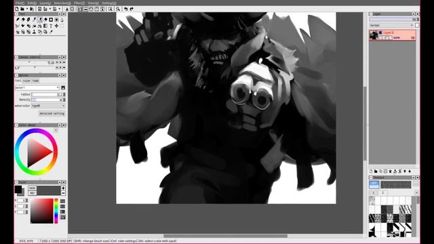Collapse the Layer panel
The height and width of the screenshot is (244, 434).
(371, 14)
